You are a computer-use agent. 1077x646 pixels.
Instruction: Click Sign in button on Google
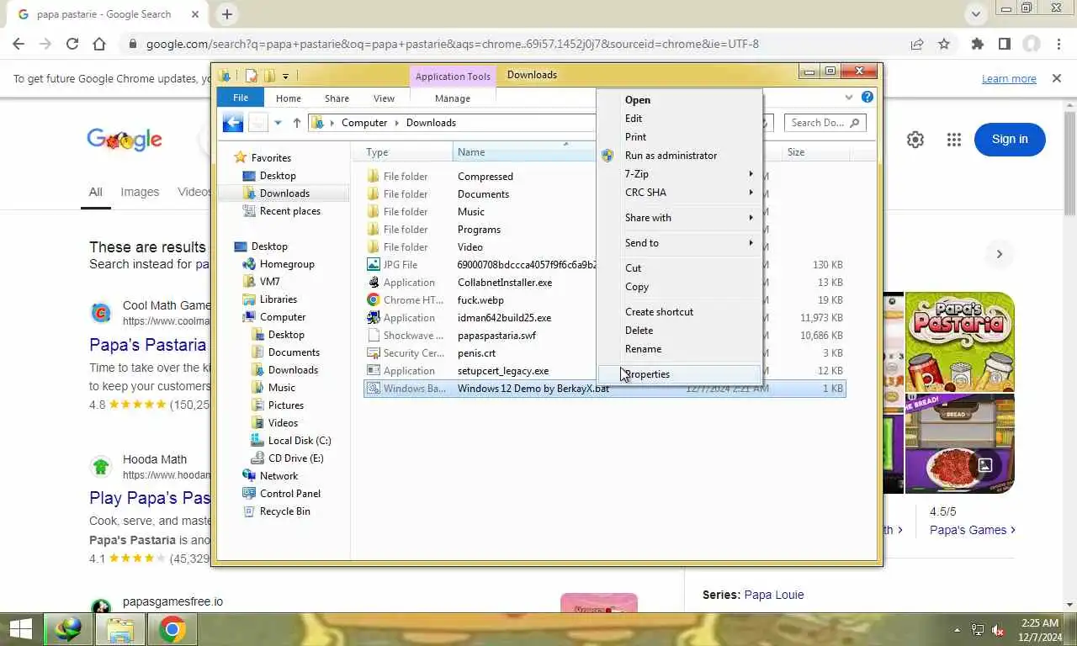tap(1010, 140)
